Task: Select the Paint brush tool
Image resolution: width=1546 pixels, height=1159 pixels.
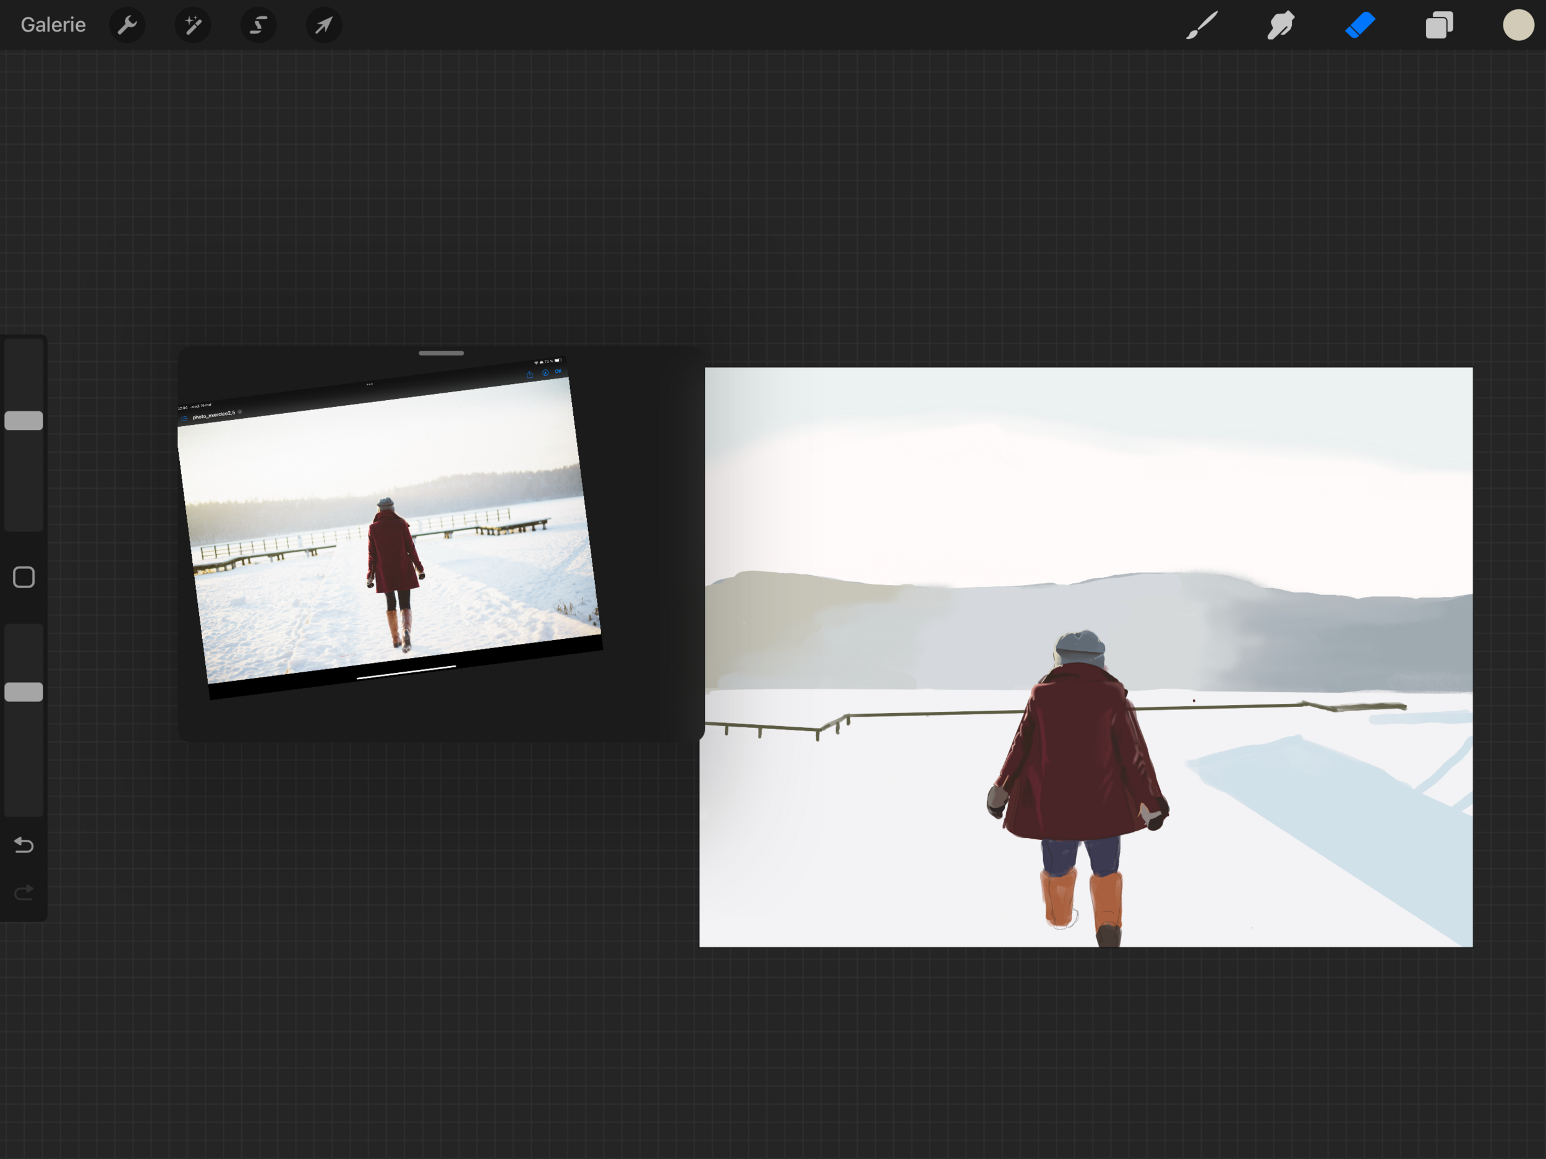Action: pos(1202,26)
